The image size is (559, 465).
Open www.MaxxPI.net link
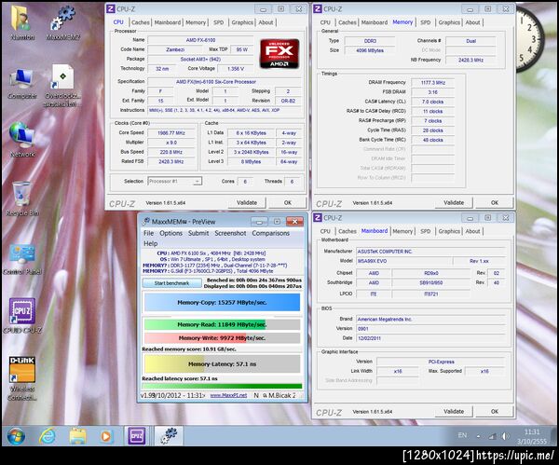tap(228, 395)
